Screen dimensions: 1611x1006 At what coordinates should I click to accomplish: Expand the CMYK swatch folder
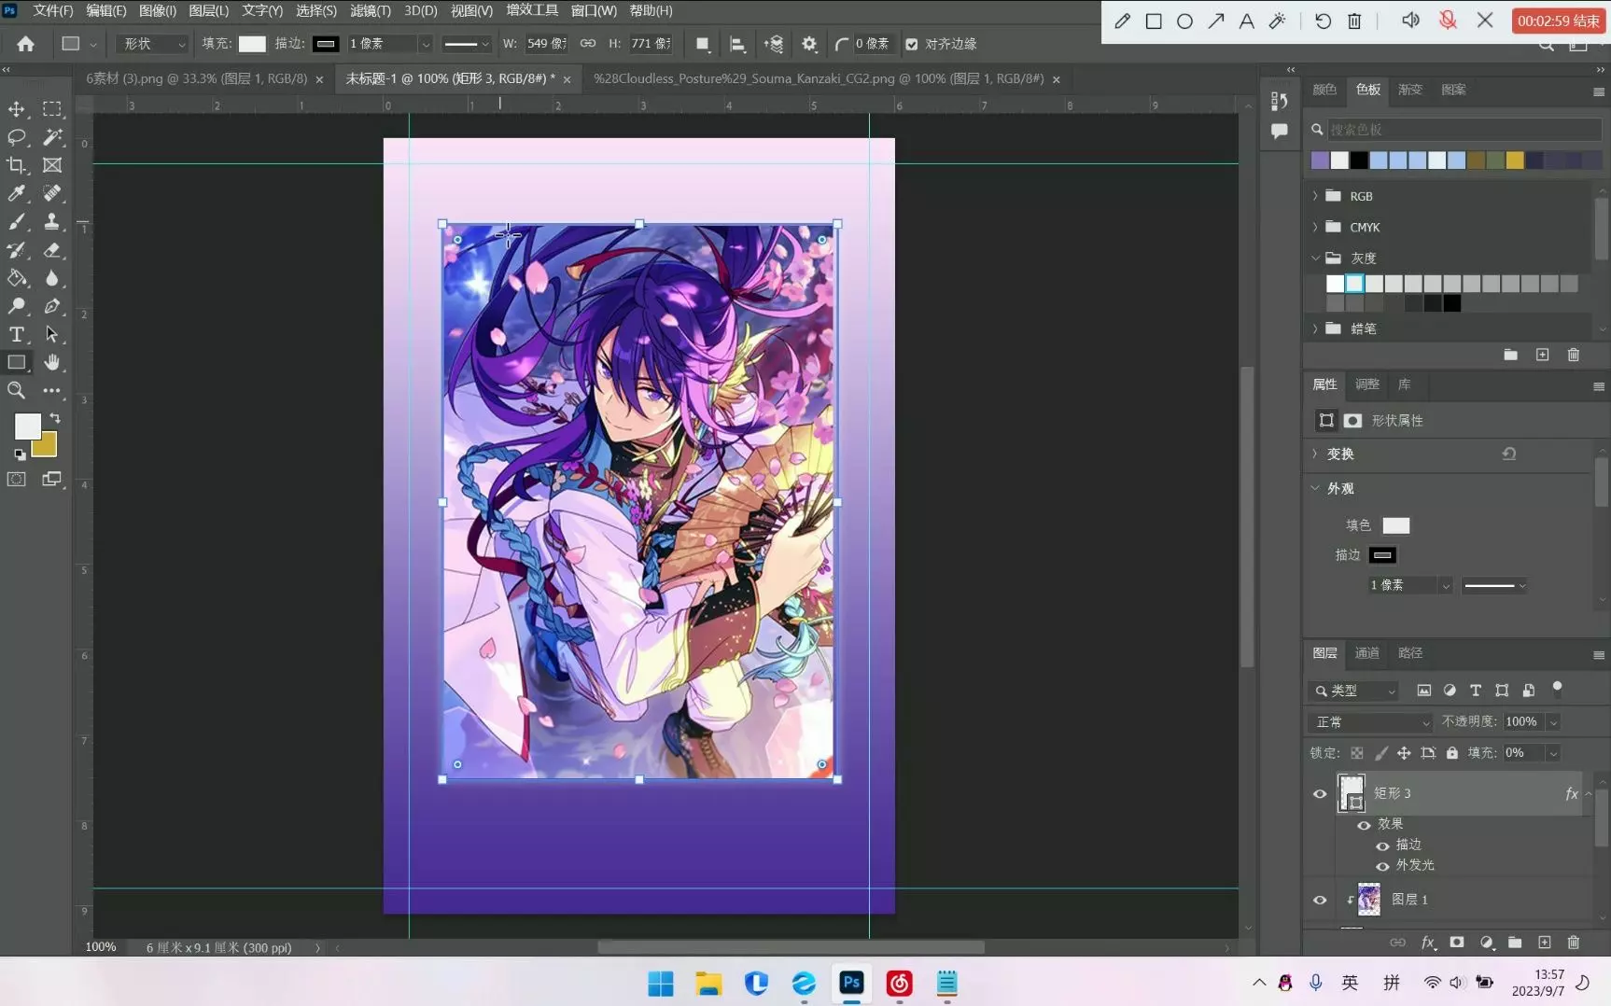point(1315,227)
